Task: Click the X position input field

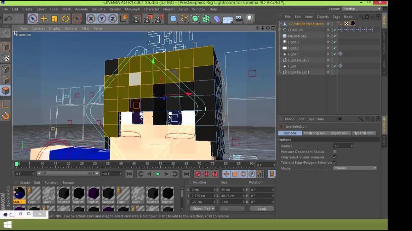Action: [202, 190]
